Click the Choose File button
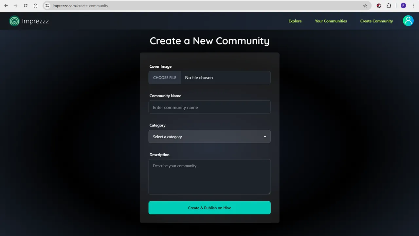This screenshot has width=419, height=236. tap(165, 77)
